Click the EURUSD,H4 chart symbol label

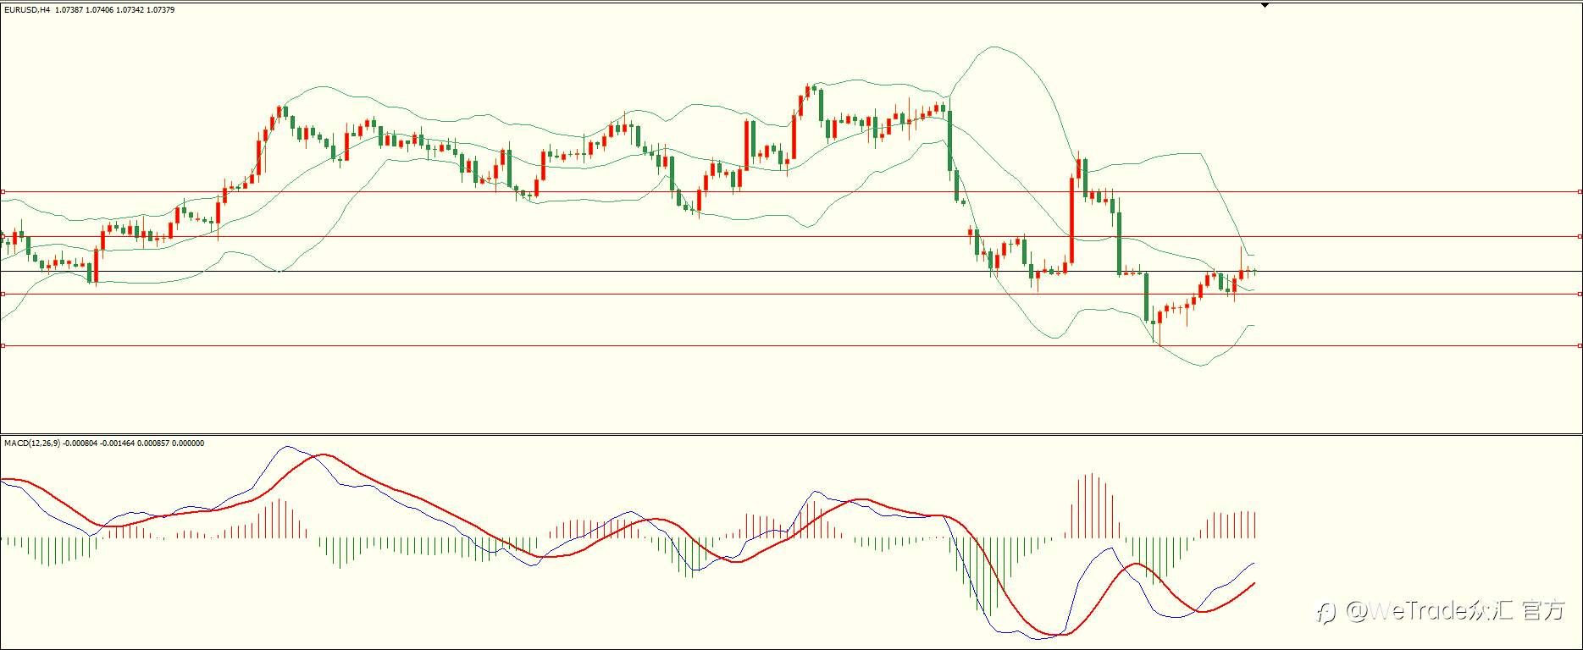tap(27, 10)
